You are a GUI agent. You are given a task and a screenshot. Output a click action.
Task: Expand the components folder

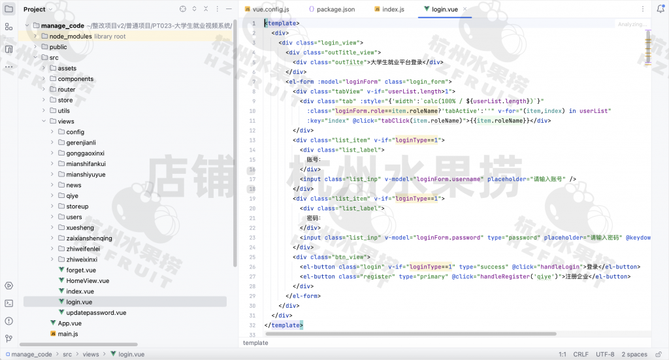coord(44,79)
